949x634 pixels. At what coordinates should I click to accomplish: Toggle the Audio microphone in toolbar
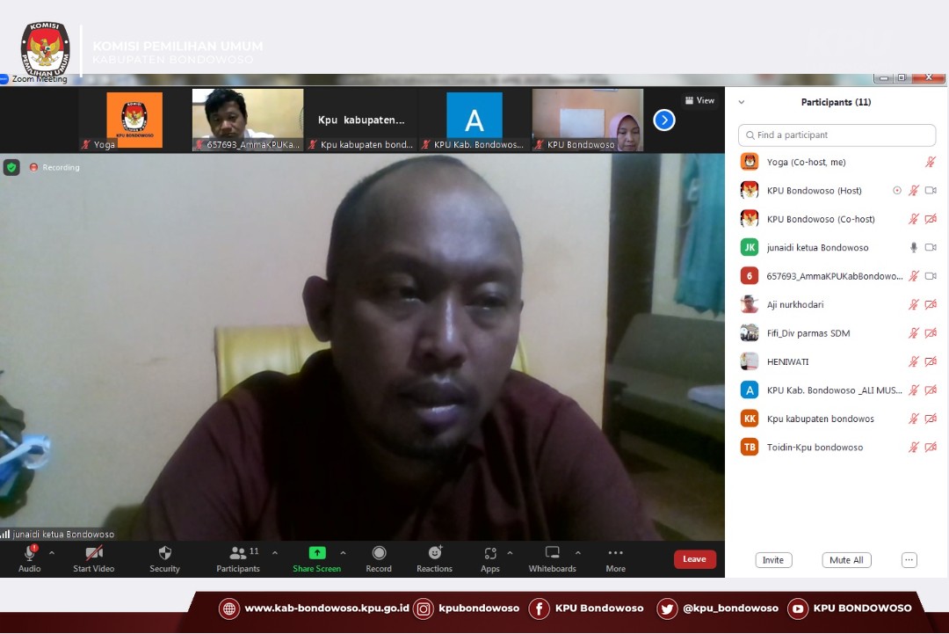pos(29,553)
